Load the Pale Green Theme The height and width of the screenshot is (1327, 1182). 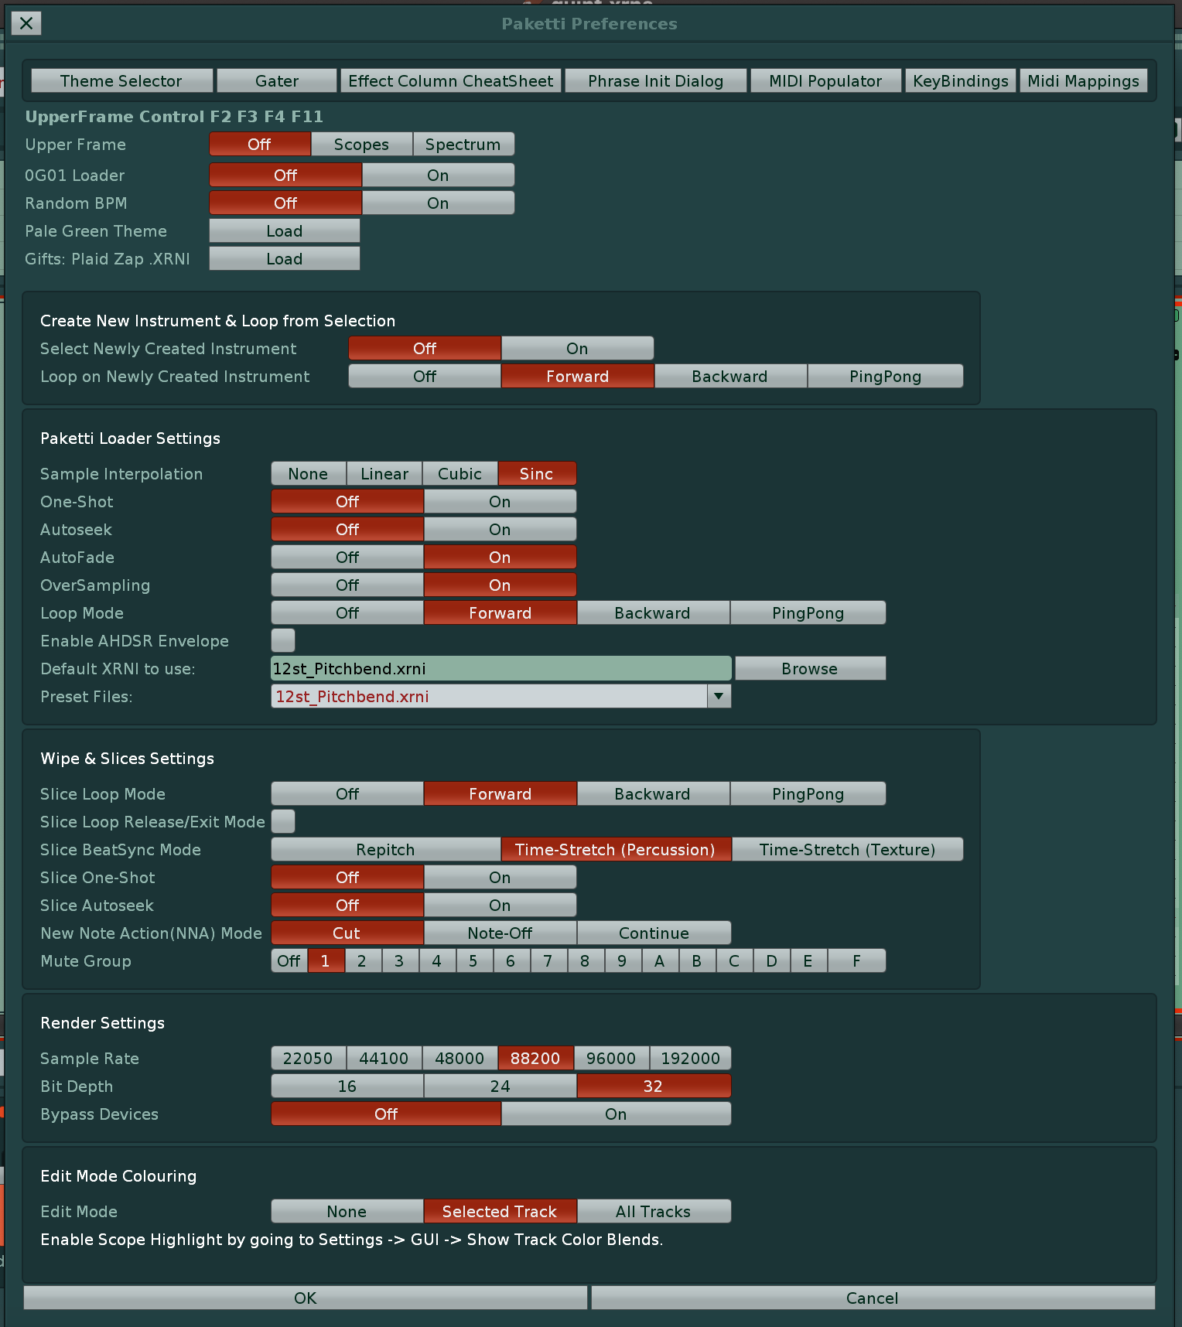click(x=284, y=231)
